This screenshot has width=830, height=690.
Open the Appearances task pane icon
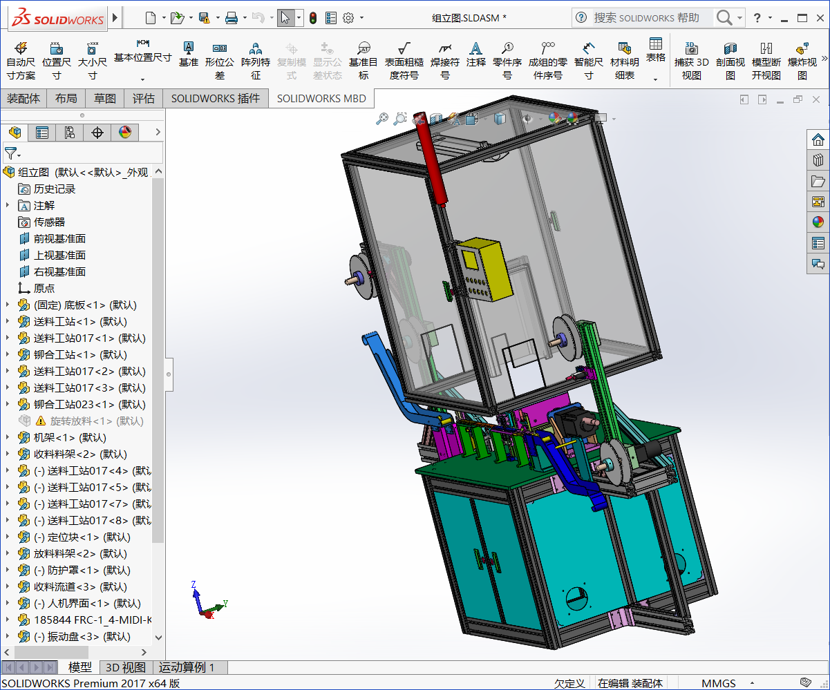[818, 222]
